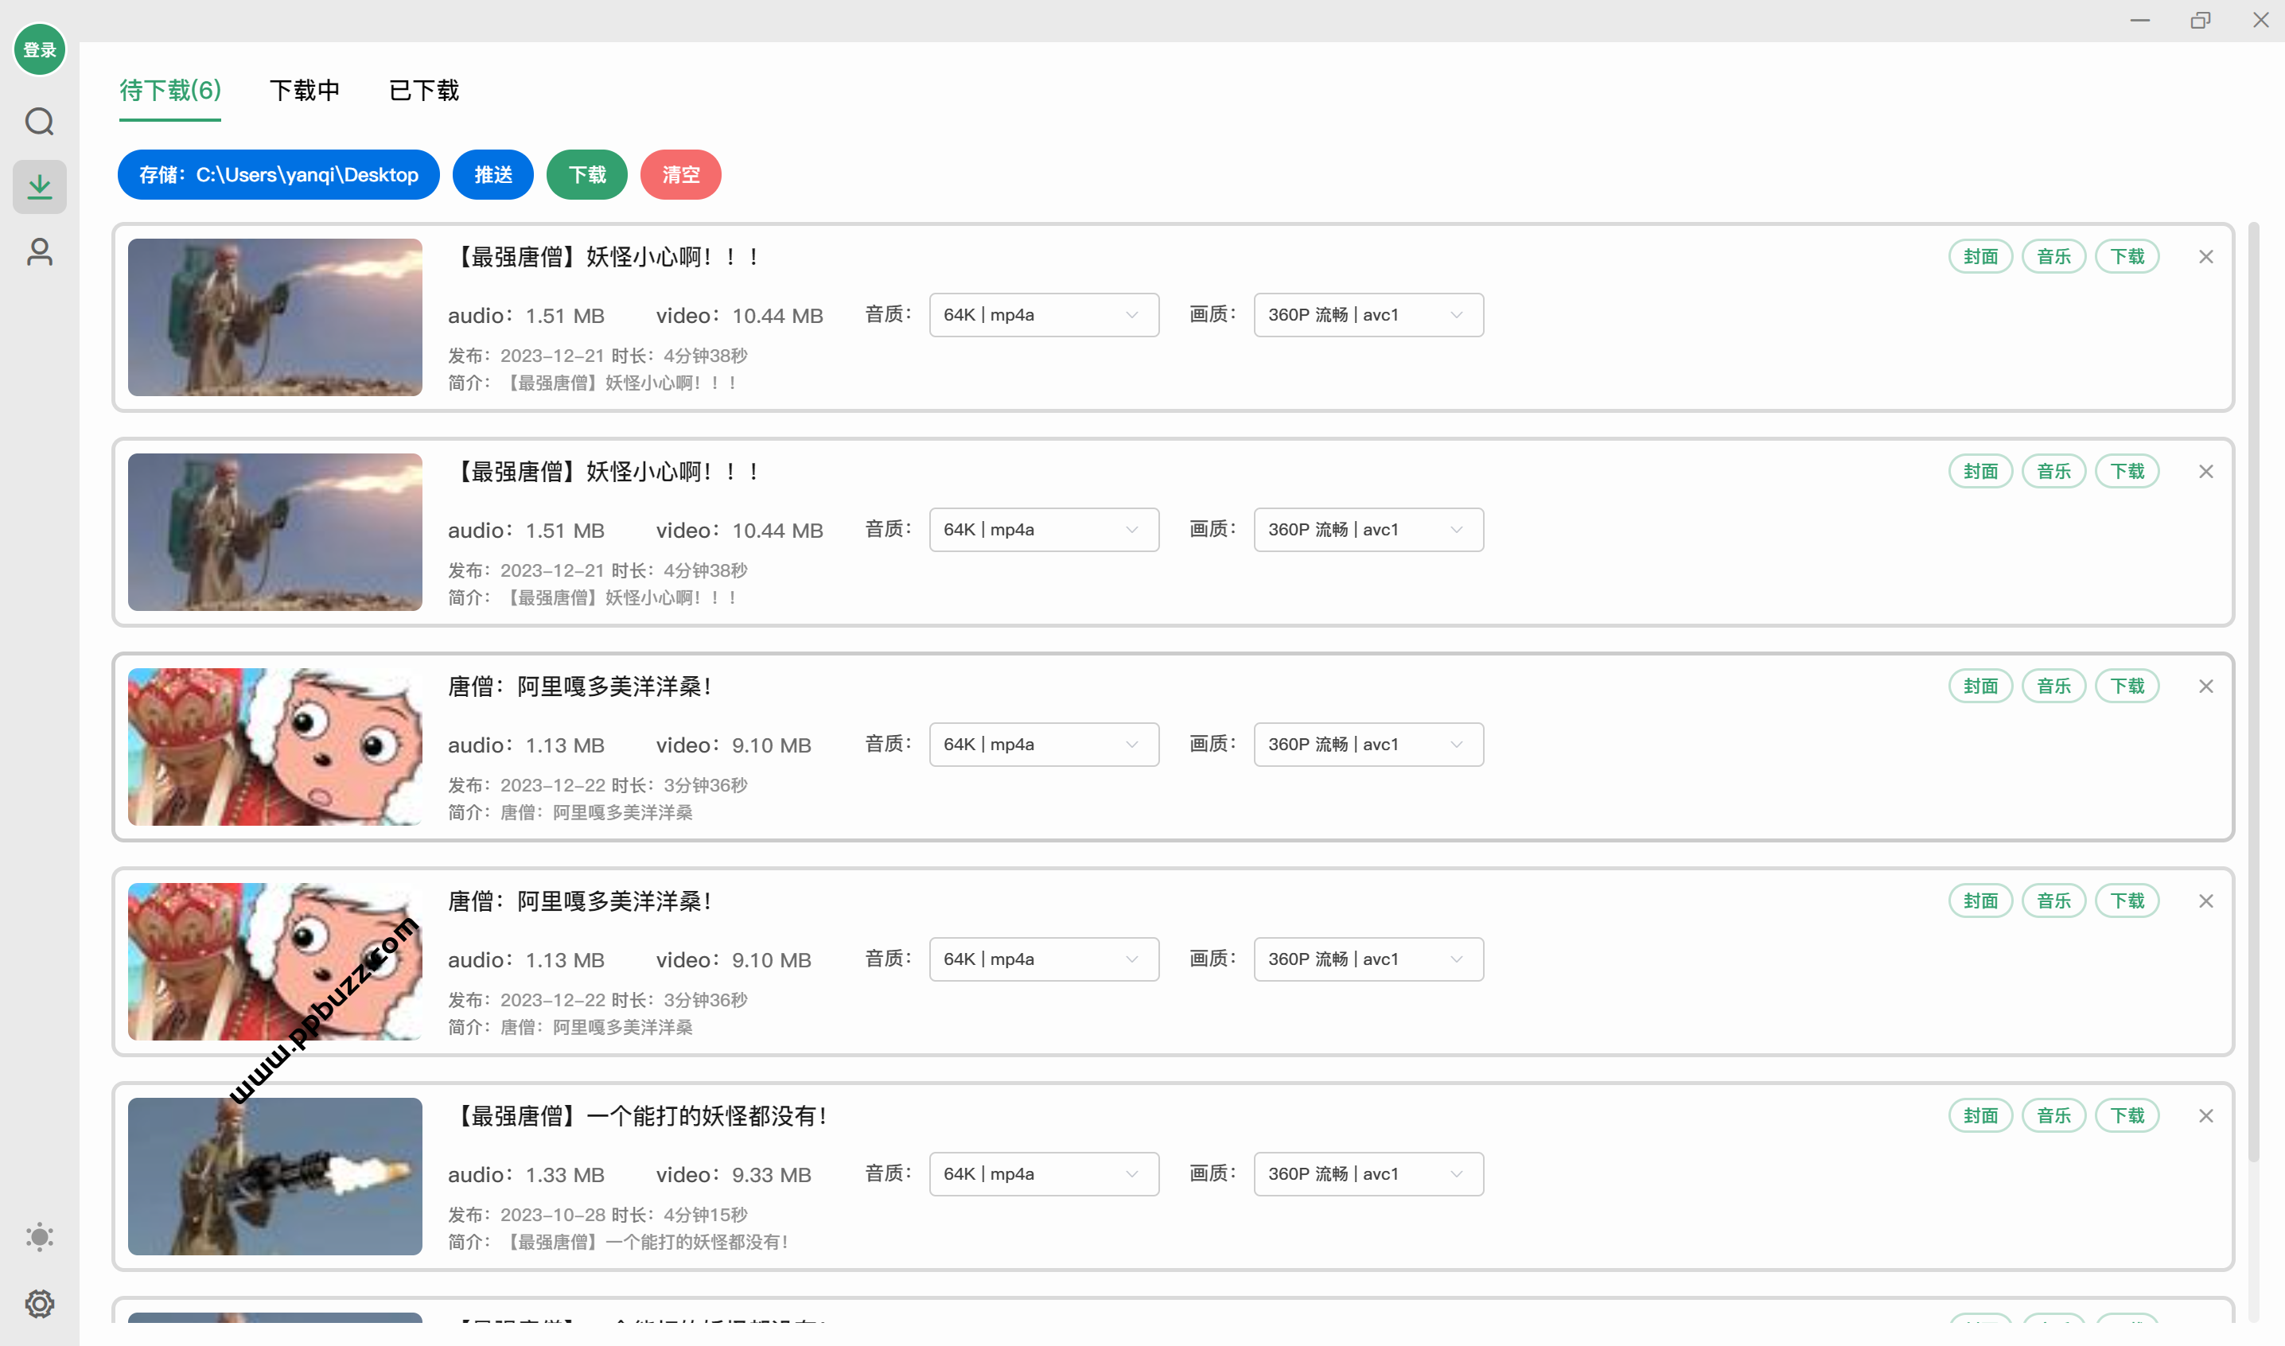The height and width of the screenshot is (1346, 2285).
Task: Remove second 阿里嘎多美洋洋桑 item with X
Action: coord(2206,901)
